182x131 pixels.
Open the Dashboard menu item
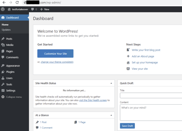click(14, 18)
